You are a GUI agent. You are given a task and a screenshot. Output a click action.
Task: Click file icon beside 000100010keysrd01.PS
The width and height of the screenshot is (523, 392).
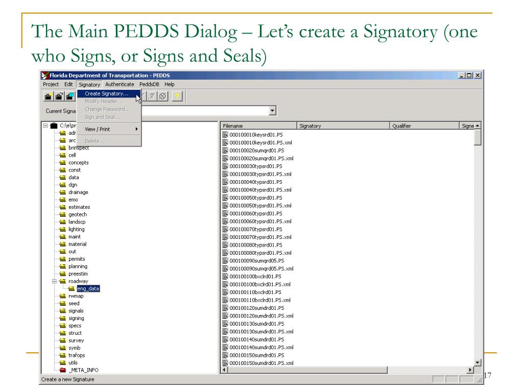click(x=225, y=134)
